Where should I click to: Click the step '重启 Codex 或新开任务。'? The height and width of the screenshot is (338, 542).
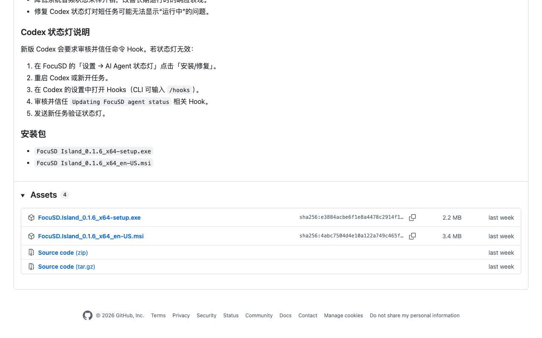click(x=73, y=78)
